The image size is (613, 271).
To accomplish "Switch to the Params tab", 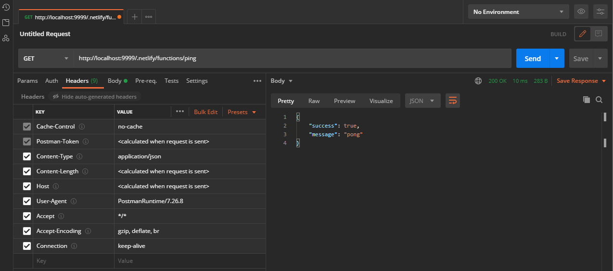I will click(x=27, y=81).
